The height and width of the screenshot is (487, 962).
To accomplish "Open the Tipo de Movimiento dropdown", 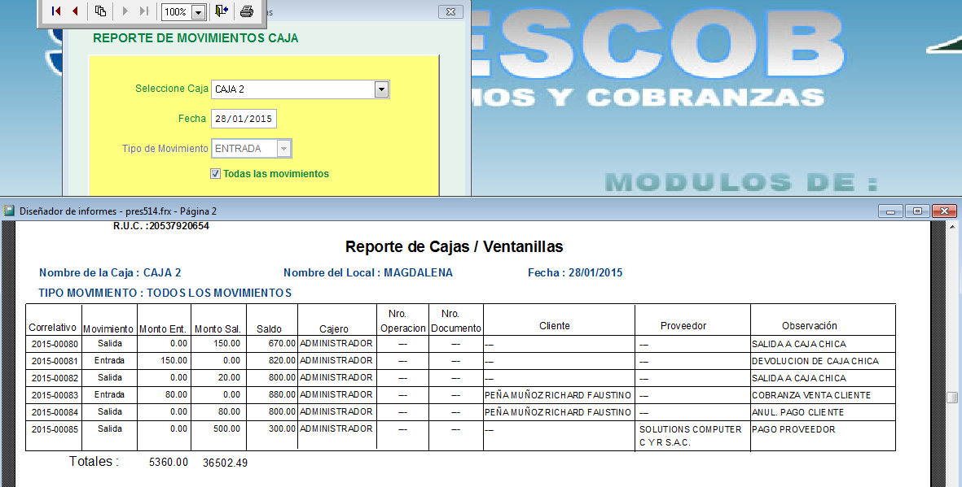I will pos(283,148).
